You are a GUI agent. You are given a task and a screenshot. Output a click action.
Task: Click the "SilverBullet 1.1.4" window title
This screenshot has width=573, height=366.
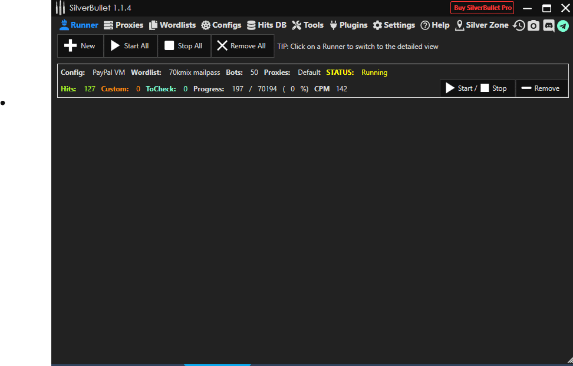click(x=100, y=8)
